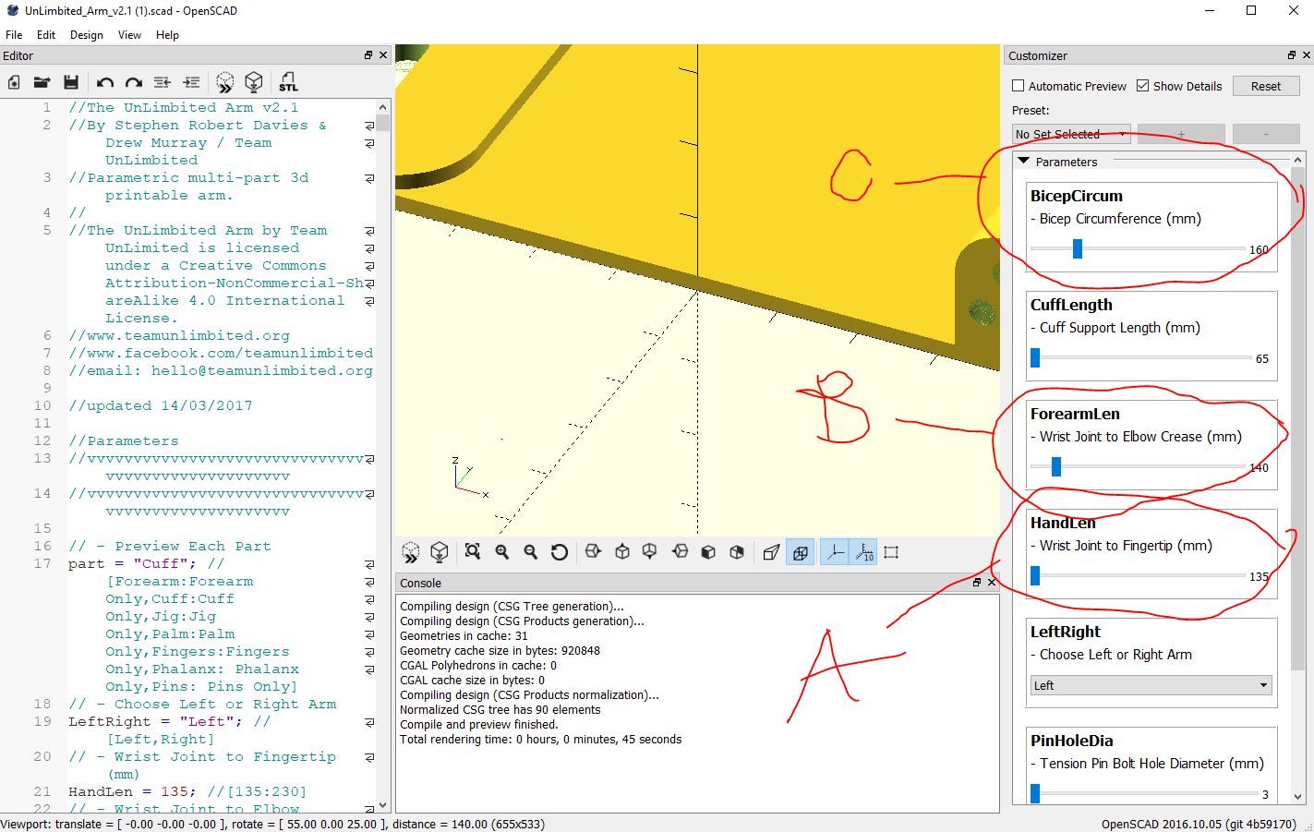
Task: Enable the Automatic Preview checkbox
Action: coord(1019,86)
